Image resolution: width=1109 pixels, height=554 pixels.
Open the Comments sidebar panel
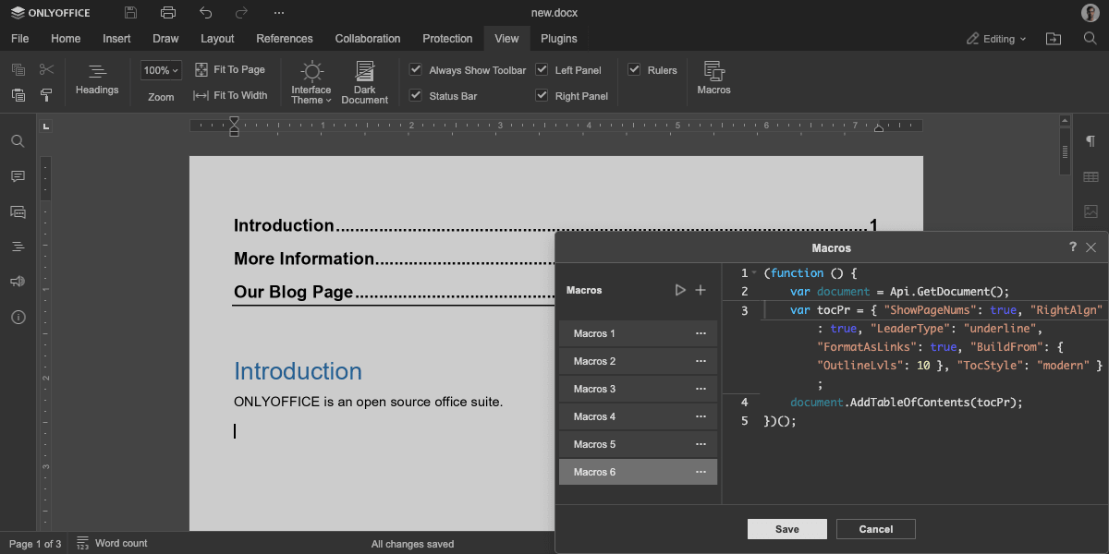point(18,176)
